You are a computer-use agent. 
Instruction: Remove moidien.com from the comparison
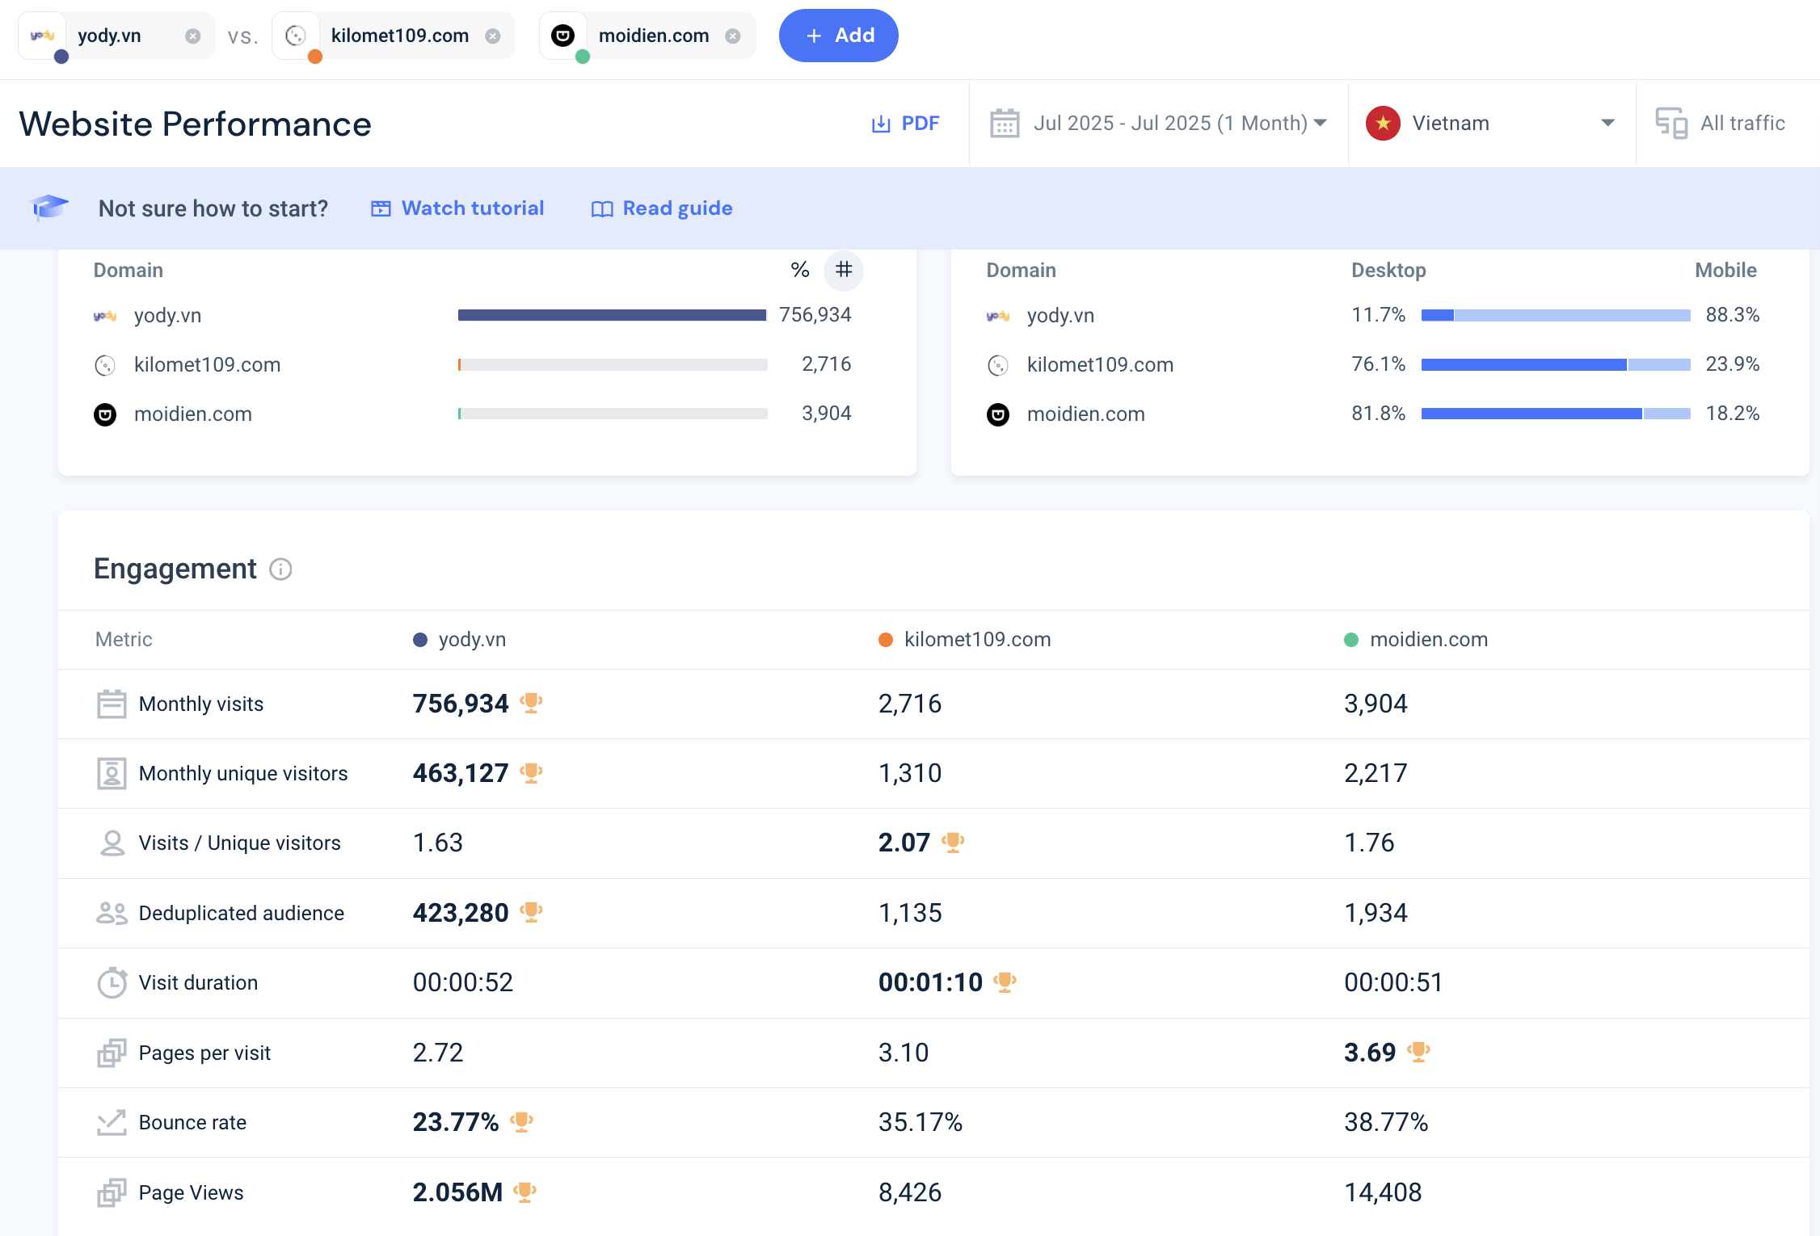click(733, 36)
